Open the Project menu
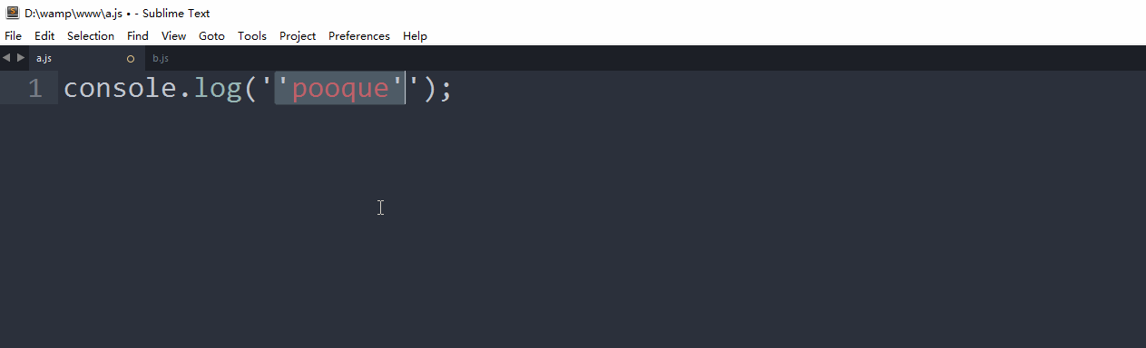 coord(298,36)
